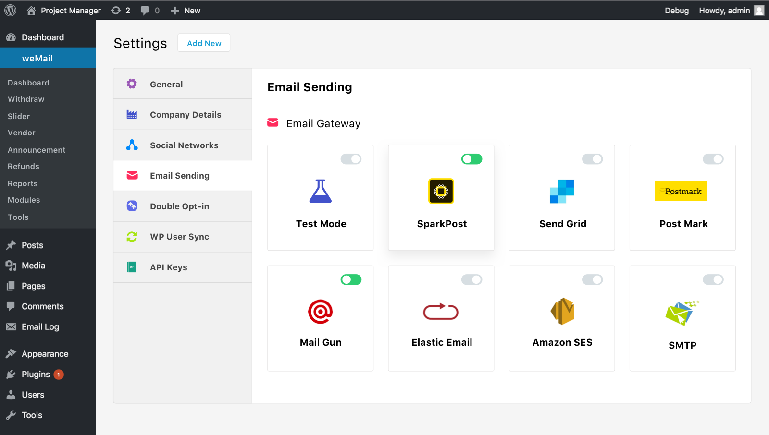This screenshot has width=769, height=435.
Task: Open the WordPress logo menu
Action: point(10,10)
